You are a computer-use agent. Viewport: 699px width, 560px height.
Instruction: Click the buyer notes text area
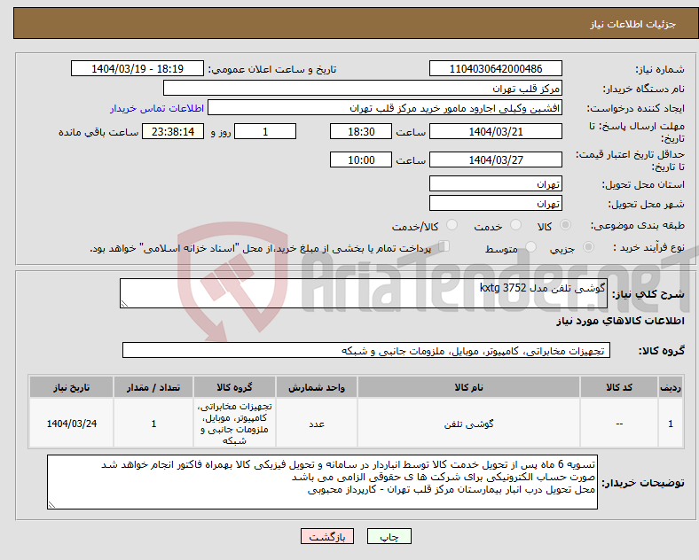click(x=322, y=482)
